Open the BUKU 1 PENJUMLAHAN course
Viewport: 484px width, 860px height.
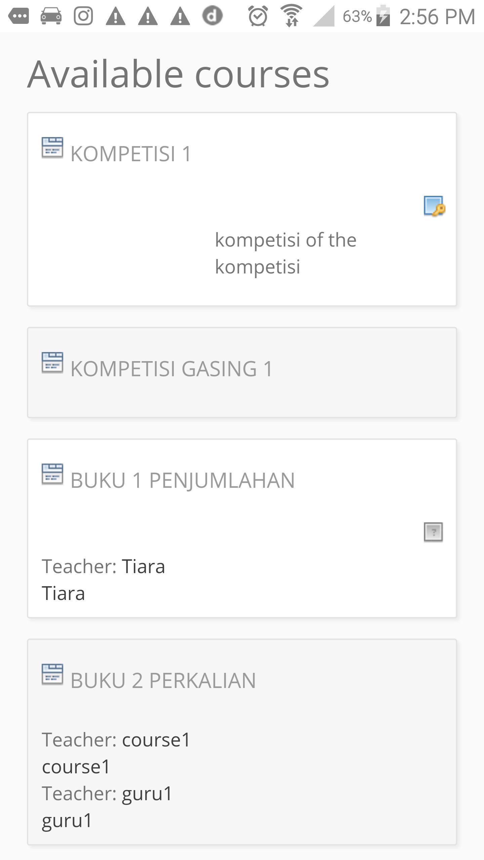pos(183,480)
